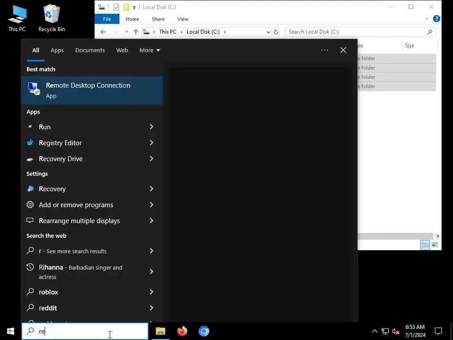Click 'This PC' in Explorer address bar

pos(168,32)
